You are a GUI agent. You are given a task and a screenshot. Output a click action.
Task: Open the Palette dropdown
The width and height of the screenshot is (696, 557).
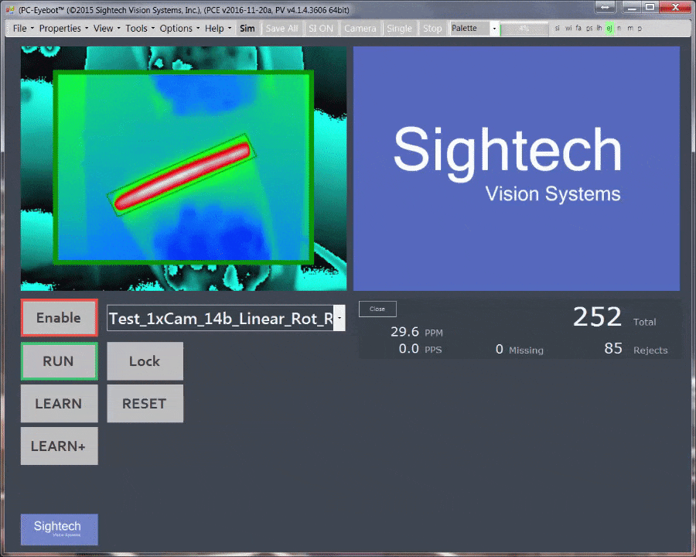coord(474,29)
